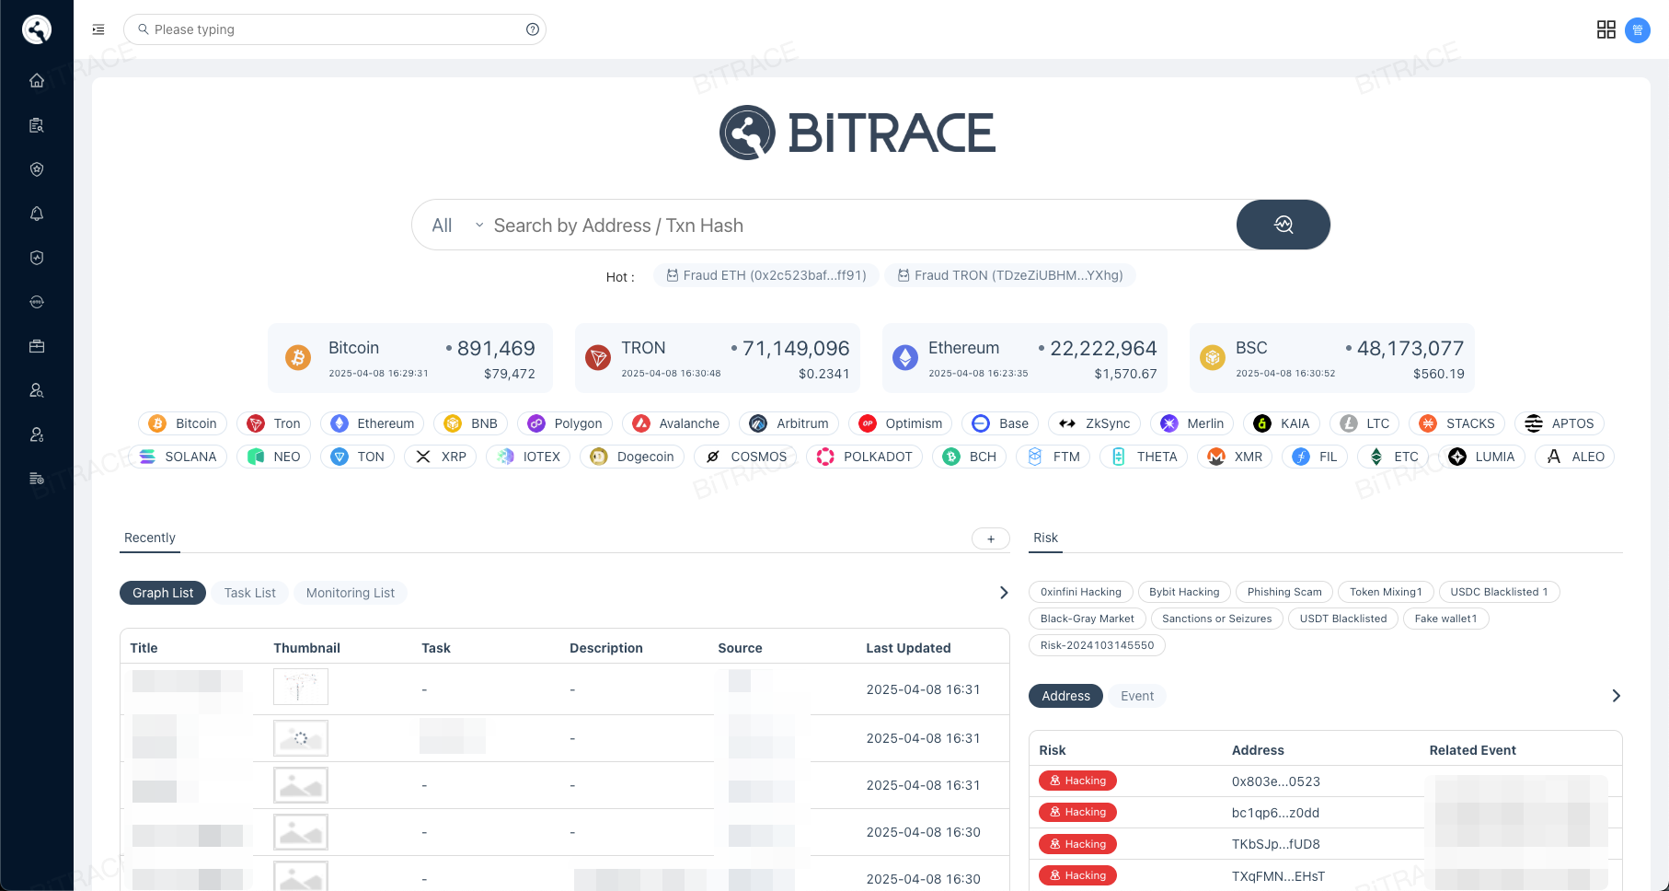Open the Bitcoin block stats card
This screenshot has width=1669, height=891.
pyautogui.click(x=410, y=358)
